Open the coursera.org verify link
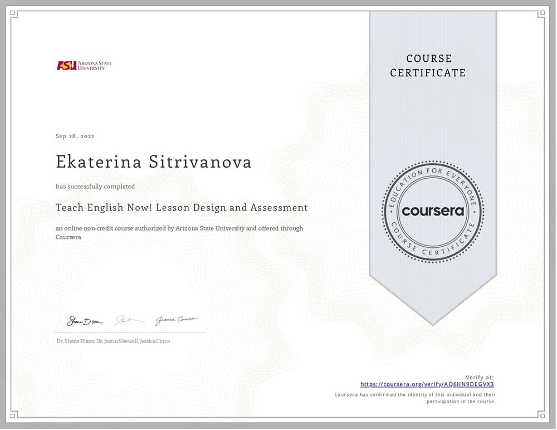The width and height of the screenshot is (557, 430). [427, 384]
